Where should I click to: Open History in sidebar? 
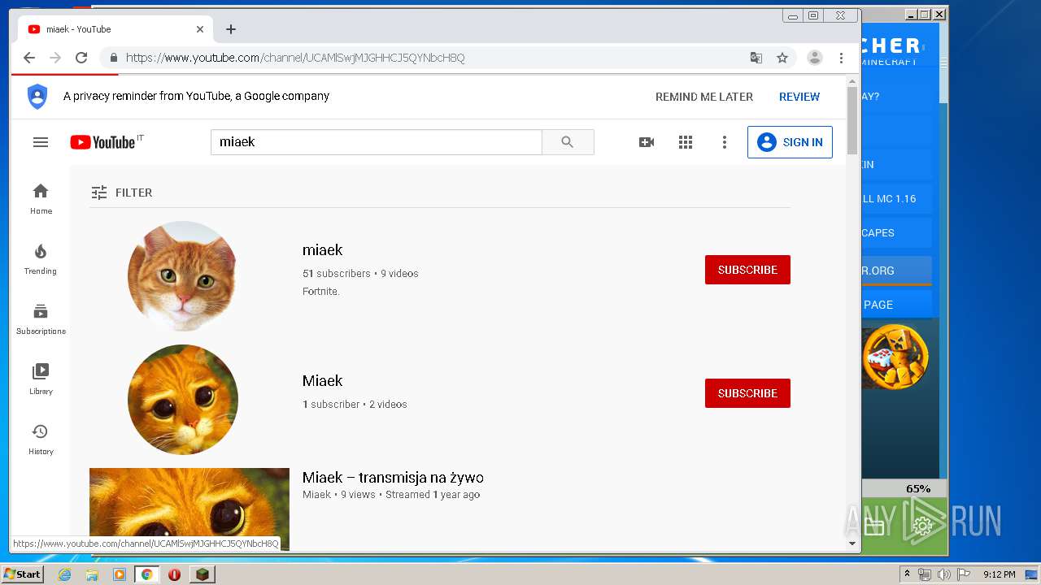[41, 440]
